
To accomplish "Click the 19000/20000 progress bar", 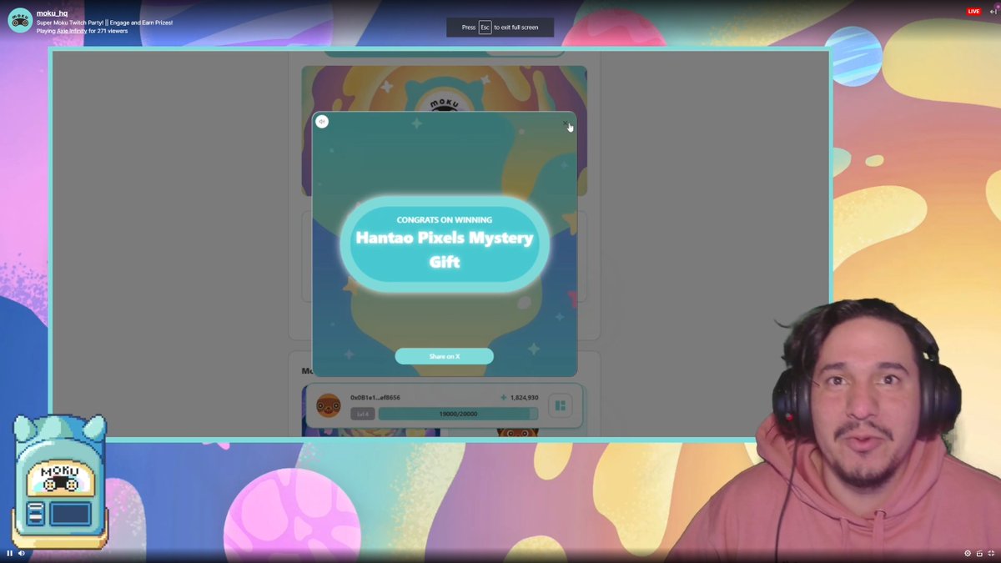I will tap(458, 414).
